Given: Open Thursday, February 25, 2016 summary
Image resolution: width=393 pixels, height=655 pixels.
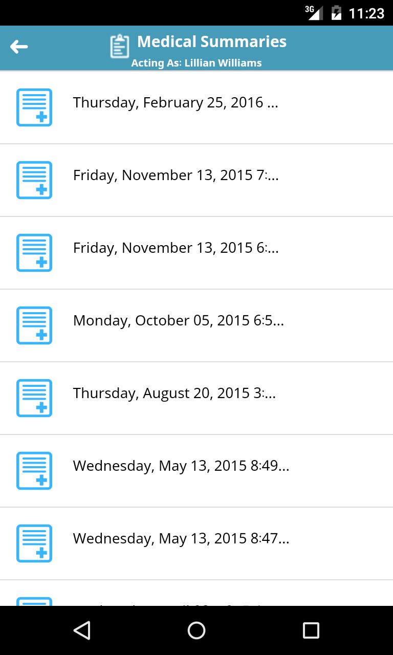Looking at the screenshot, I should point(176,103).
